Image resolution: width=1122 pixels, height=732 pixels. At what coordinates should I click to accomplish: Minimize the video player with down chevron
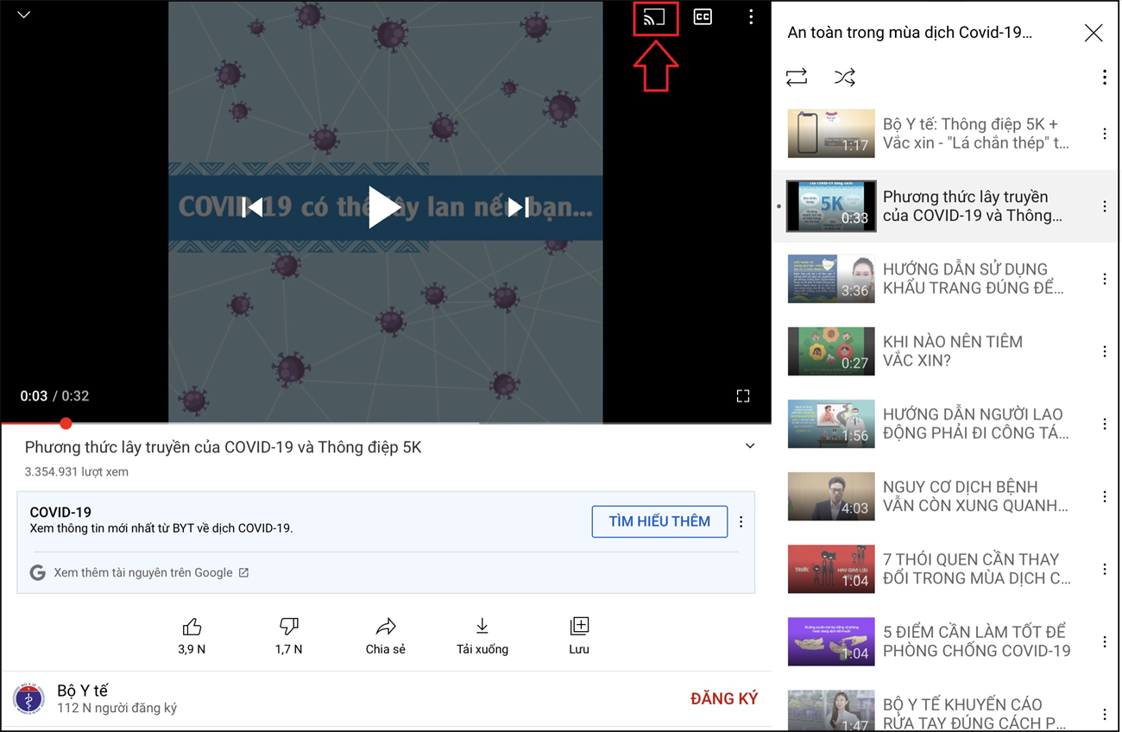pyautogui.click(x=24, y=15)
